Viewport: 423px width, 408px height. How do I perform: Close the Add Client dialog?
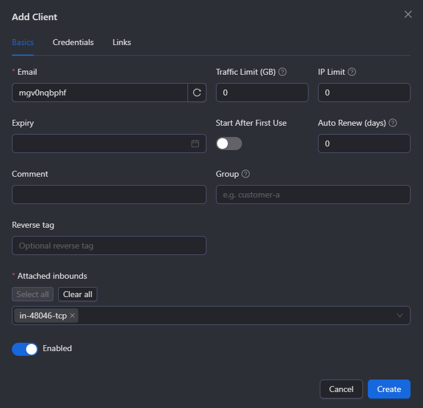tap(408, 14)
